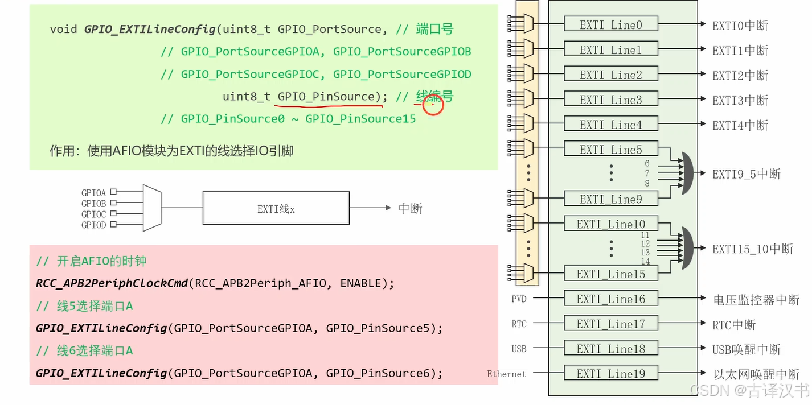The width and height of the screenshot is (812, 405).
Task: Click the EXTI_Line18 box
Action: pos(611,348)
